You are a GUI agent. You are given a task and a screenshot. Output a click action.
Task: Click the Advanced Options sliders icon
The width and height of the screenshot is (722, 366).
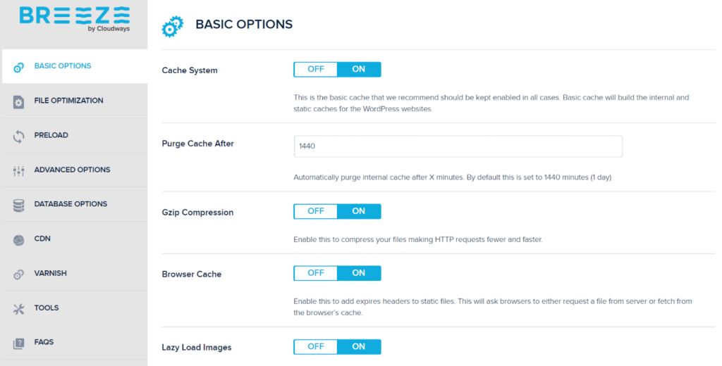(19, 170)
